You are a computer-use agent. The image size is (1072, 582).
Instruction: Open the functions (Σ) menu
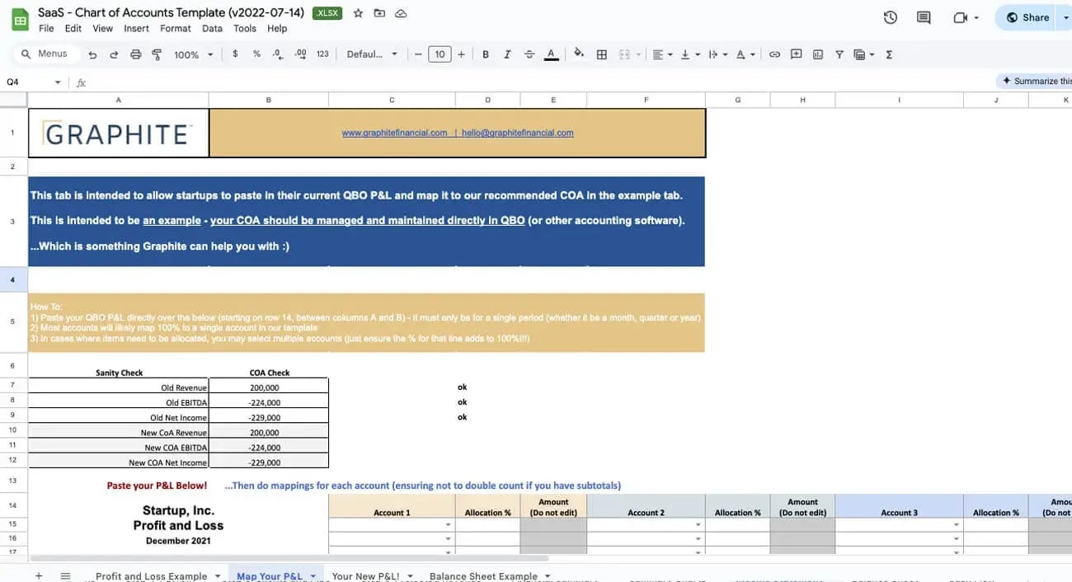889,54
